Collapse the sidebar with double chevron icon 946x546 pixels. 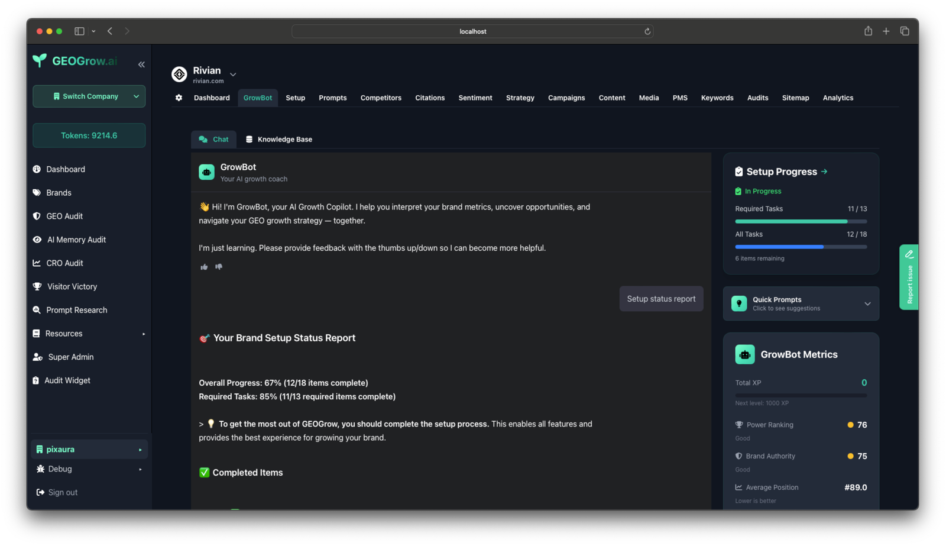pyautogui.click(x=141, y=64)
